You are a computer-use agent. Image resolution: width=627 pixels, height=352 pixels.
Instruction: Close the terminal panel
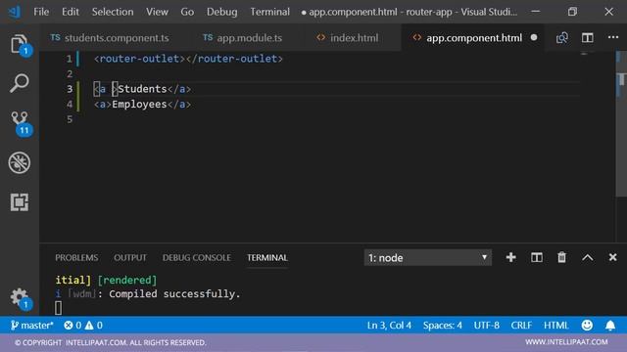(x=612, y=257)
